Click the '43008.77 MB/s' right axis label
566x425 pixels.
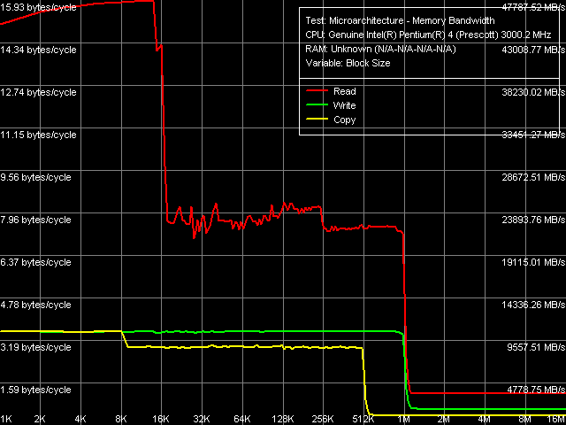533,50
